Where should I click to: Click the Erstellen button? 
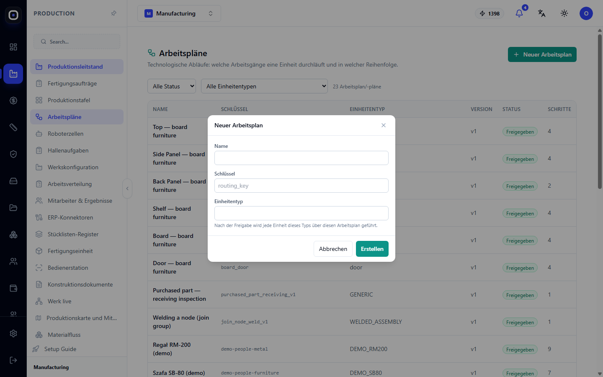click(372, 249)
